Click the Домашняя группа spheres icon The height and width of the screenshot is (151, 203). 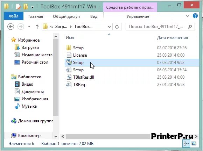pos(14,121)
